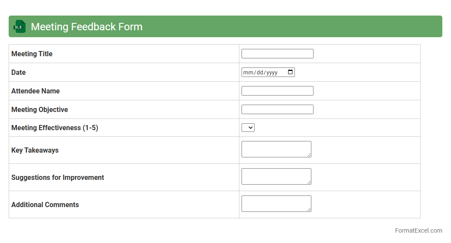Click the green XLS file icon
451x243 pixels.
(x=20, y=26)
